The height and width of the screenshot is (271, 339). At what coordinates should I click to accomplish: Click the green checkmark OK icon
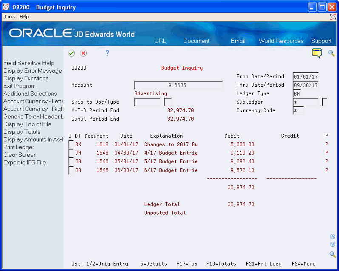(71, 53)
